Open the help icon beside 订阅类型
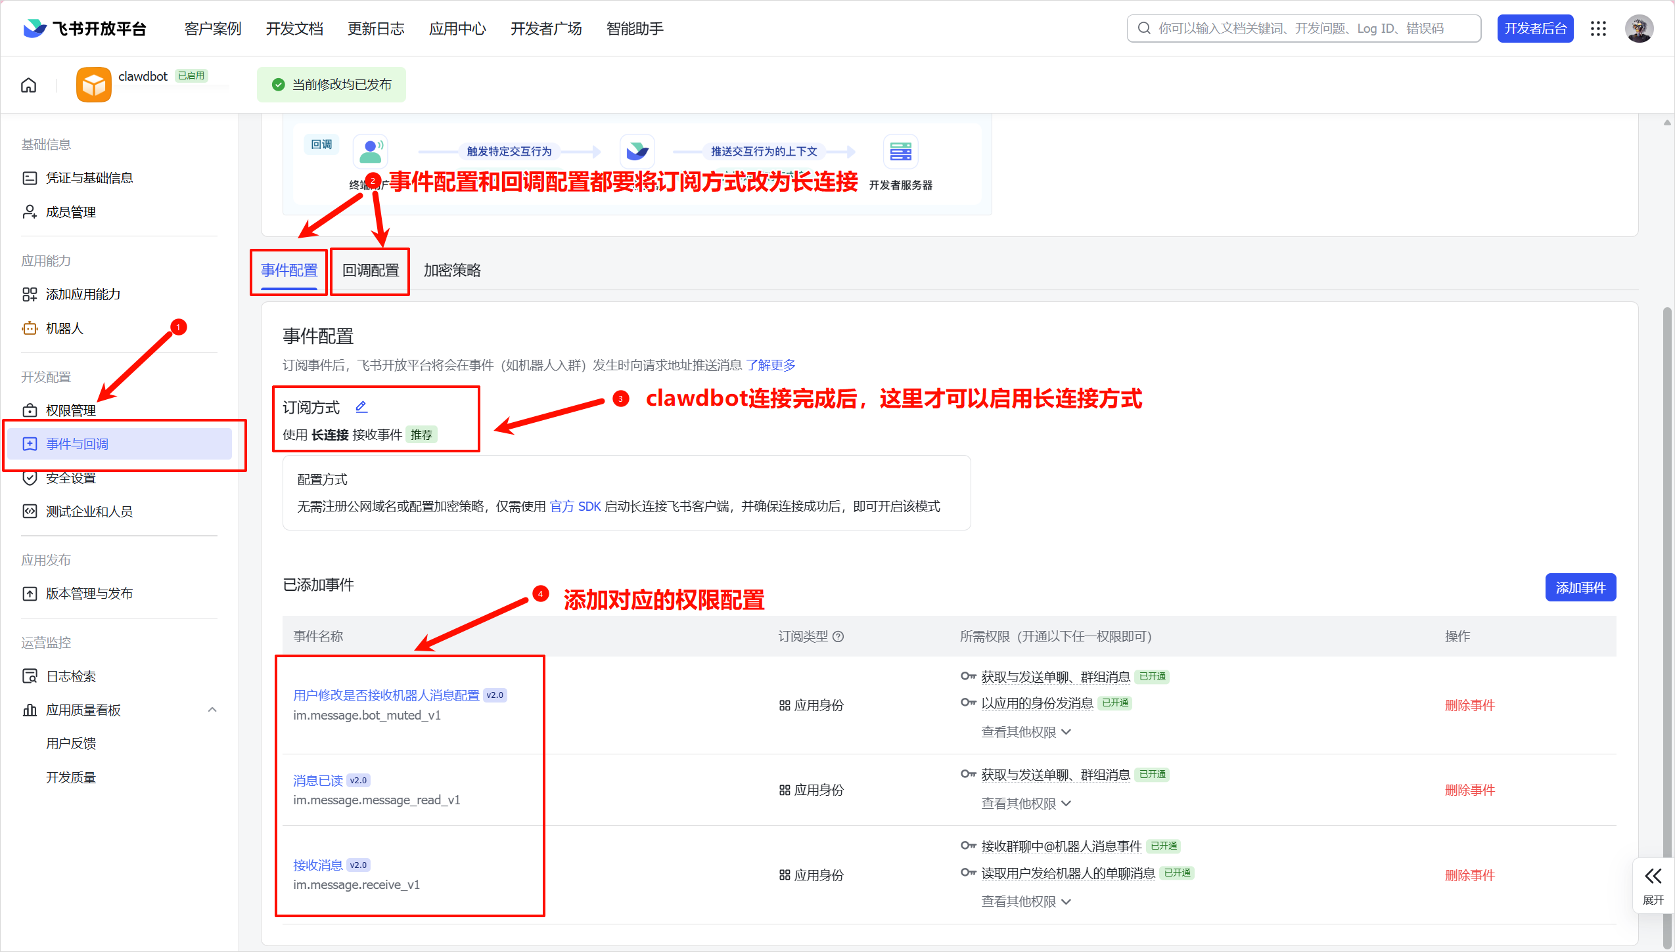Viewport: 1675px width, 952px height. 838,636
